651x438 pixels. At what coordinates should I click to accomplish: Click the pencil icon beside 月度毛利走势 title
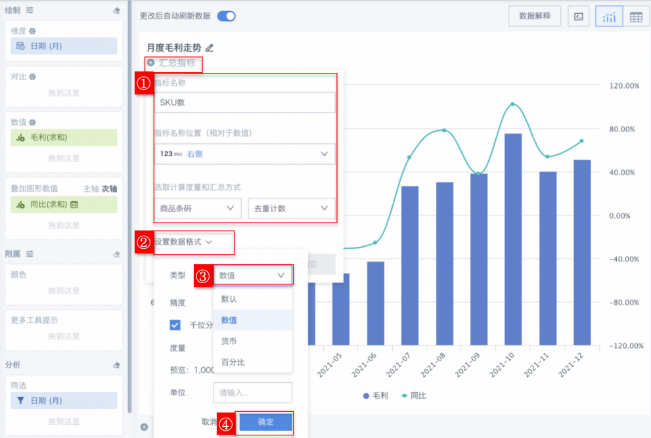coord(210,48)
